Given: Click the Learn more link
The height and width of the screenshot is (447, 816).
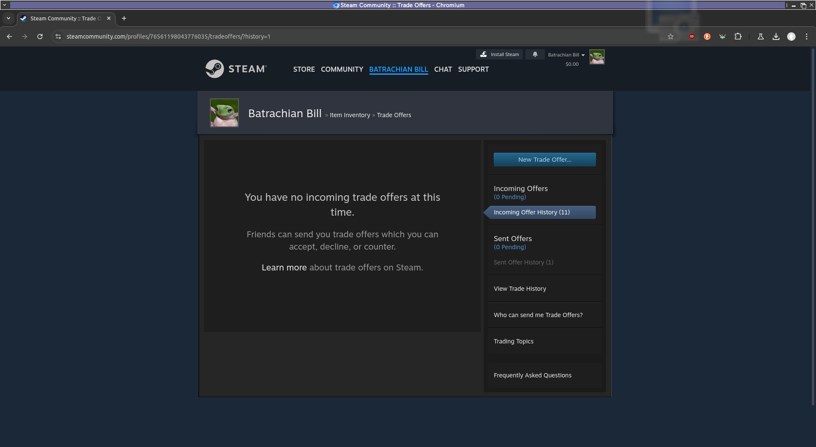Looking at the screenshot, I should (284, 267).
